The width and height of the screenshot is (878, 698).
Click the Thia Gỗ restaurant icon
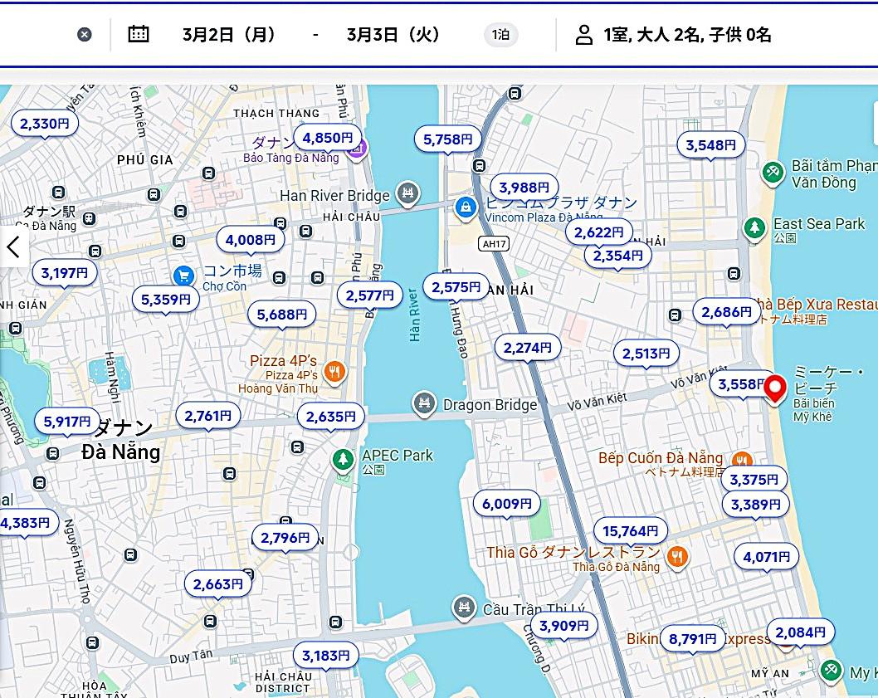point(678,557)
